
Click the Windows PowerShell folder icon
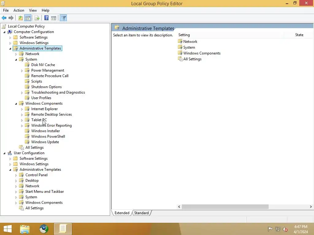pyautogui.click(x=27, y=136)
